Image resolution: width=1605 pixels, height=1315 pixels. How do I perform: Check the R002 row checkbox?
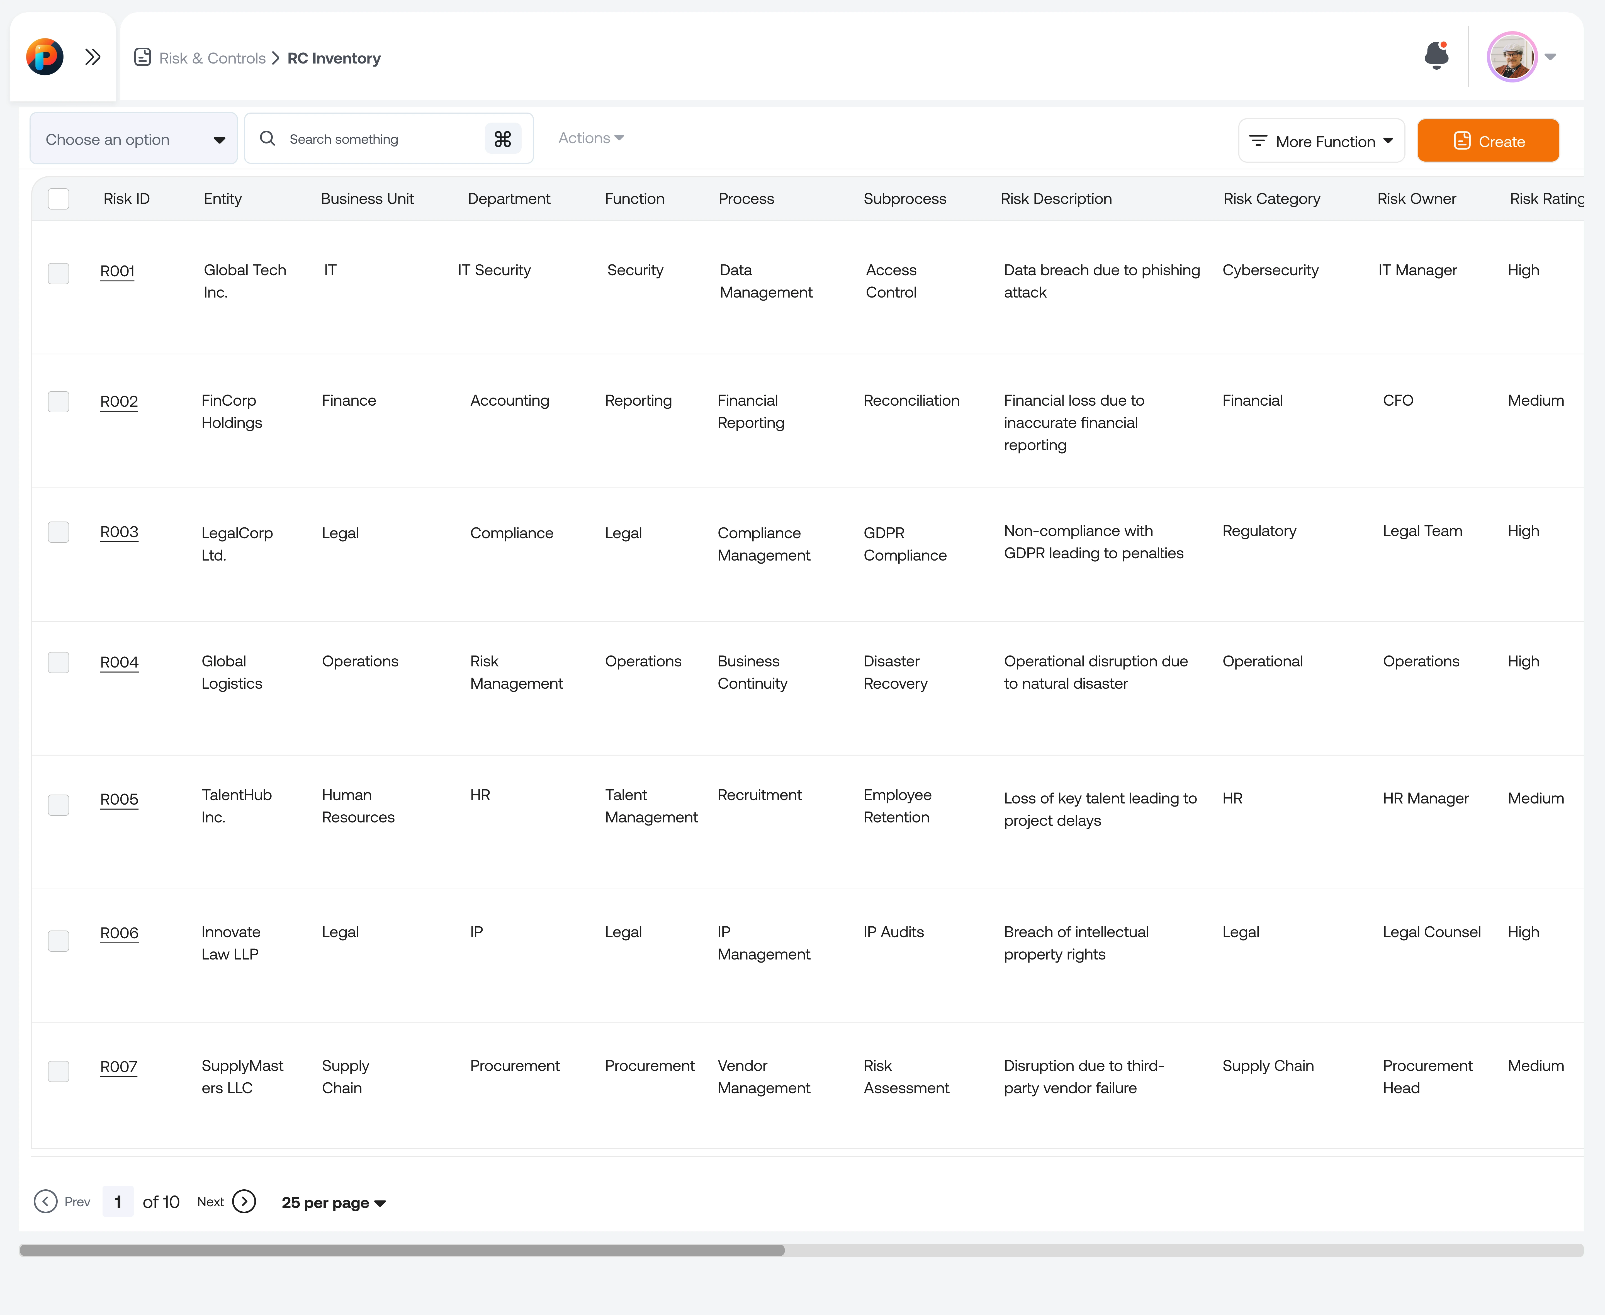click(58, 401)
